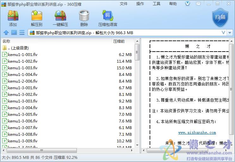Switch to large icon view mode
Viewport: 235px width, 162px height.
pyautogui.click(x=14, y=33)
